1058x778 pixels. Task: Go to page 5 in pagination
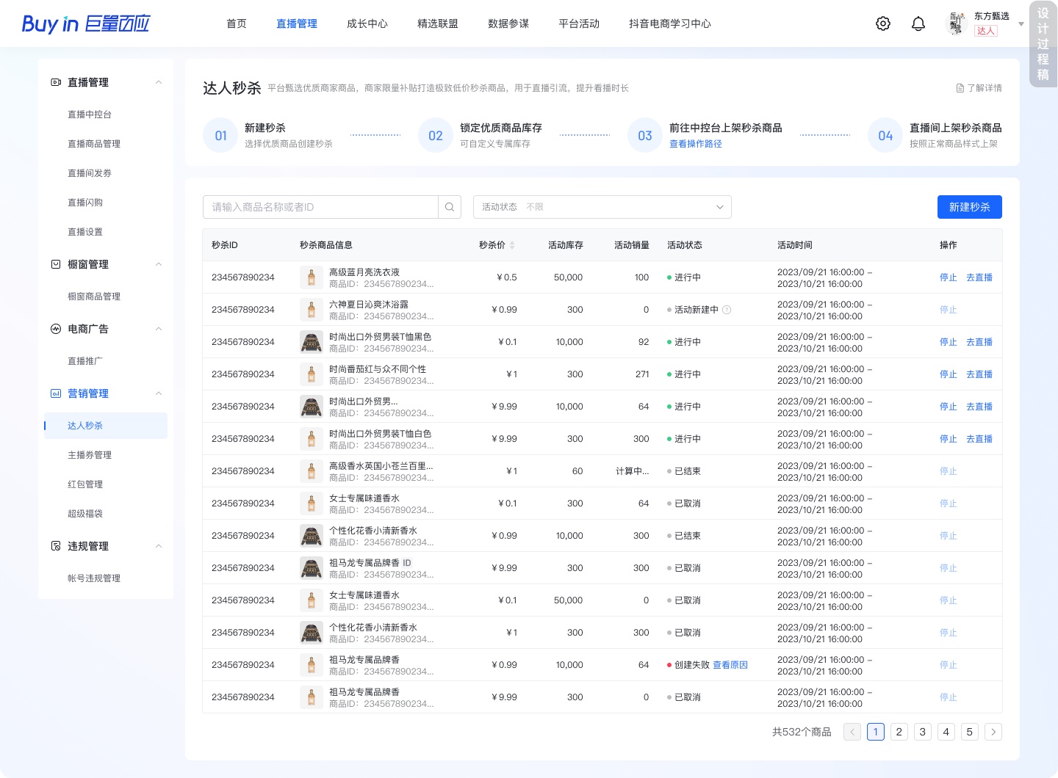(970, 732)
